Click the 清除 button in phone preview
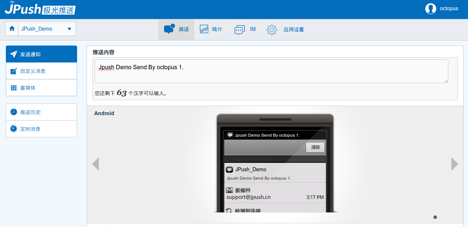The width and height of the screenshot is (468, 227). point(315,147)
